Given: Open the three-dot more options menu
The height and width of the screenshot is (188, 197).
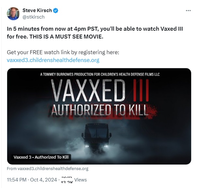Looking at the screenshot, I should pyautogui.click(x=188, y=11).
